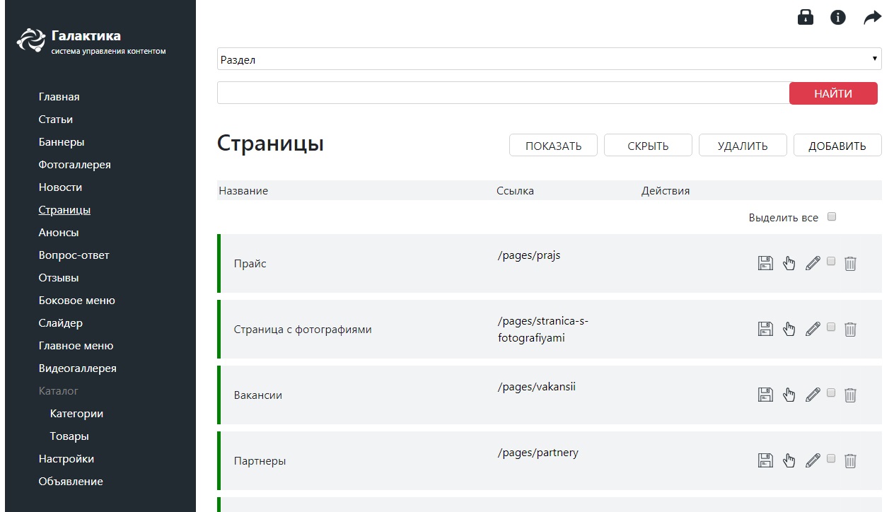Save the Прайс page row
This screenshot has width=894, height=512.
(765, 264)
